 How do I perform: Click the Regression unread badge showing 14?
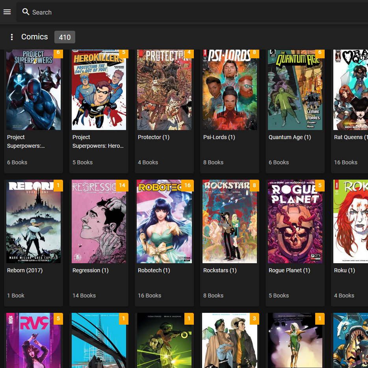pyautogui.click(x=122, y=186)
